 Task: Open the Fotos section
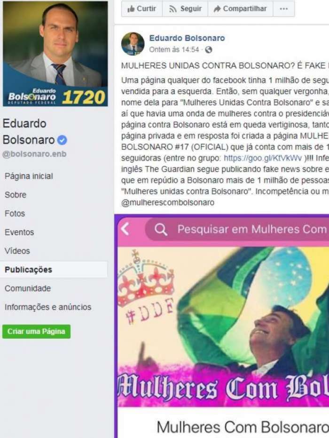pyautogui.click(x=15, y=214)
